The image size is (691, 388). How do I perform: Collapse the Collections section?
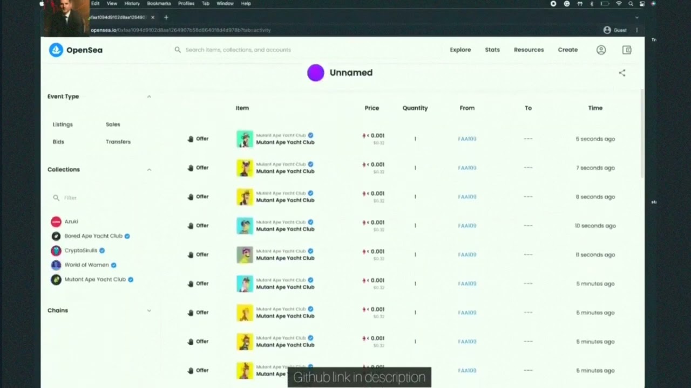pyautogui.click(x=149, y=169)
